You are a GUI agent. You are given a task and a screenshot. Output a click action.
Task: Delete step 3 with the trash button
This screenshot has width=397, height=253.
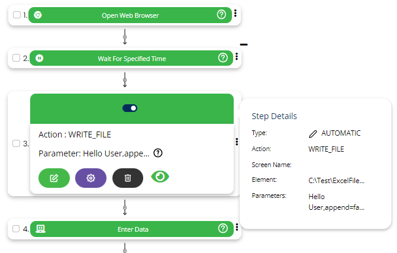(x=128, y=178)
